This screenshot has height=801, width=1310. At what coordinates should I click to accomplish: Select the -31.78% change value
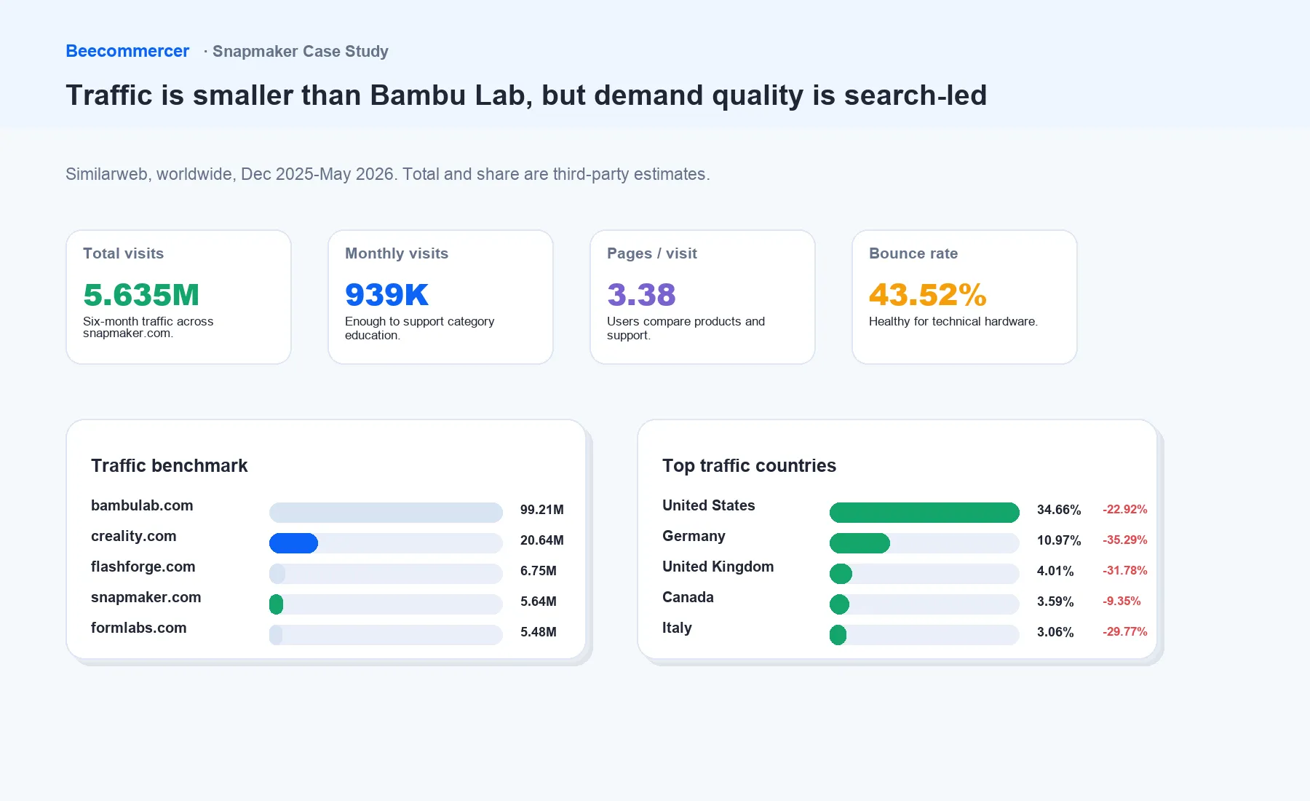point(1124,571)
